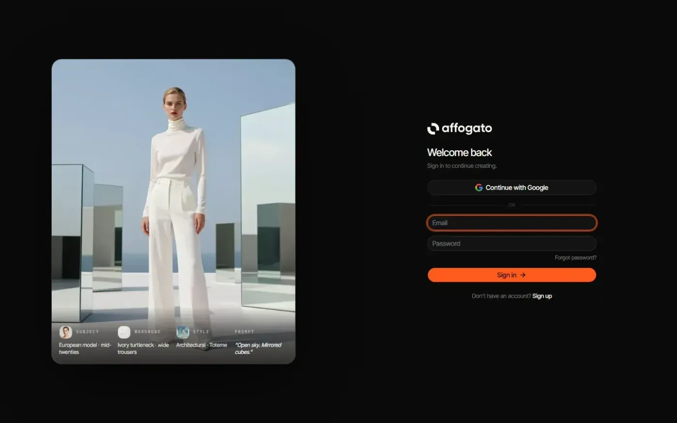The width and height of the screenshot is (677, 423).
Task: Click the 'Open sky. Mirrored cubes.' prompt text
Action: (258, 349)
